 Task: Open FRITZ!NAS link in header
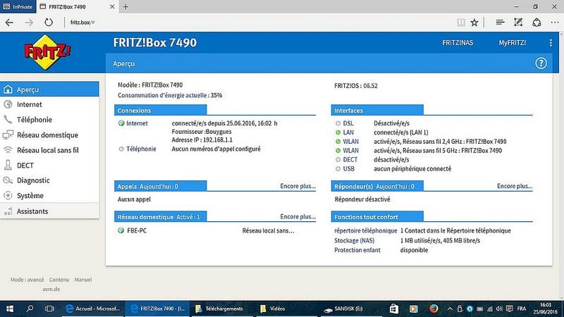[458, 43]
